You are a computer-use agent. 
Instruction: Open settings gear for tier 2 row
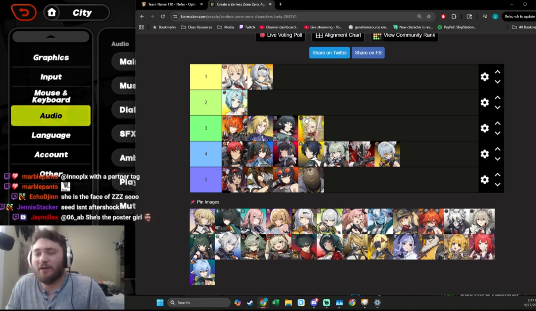pos(485,103)
